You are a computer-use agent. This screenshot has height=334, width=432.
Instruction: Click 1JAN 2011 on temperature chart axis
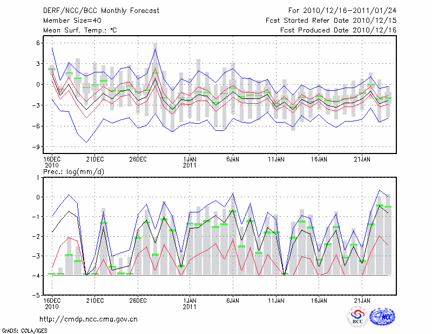pyautogui.click(x=190, y=162)
